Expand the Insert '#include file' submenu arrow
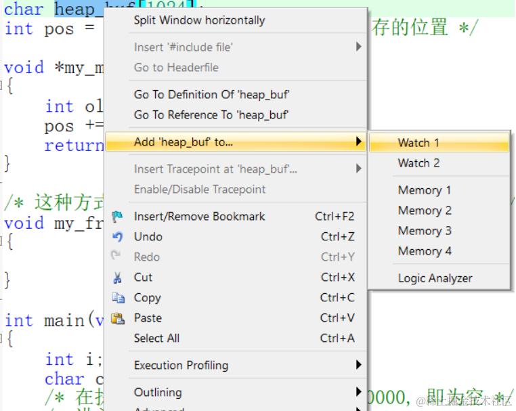Viewport: 516px width, 411px height. tap(359, 47)
